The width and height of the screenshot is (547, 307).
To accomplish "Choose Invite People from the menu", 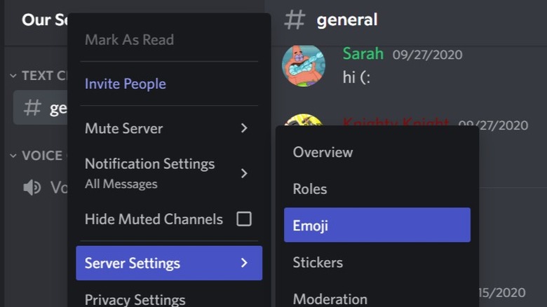I will pos(126,84).
